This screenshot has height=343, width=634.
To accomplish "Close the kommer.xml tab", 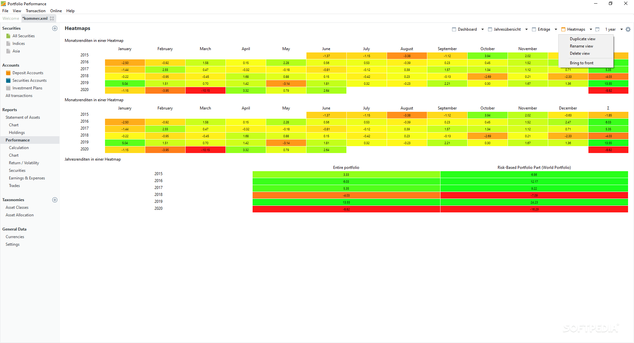I will (52, 18).
